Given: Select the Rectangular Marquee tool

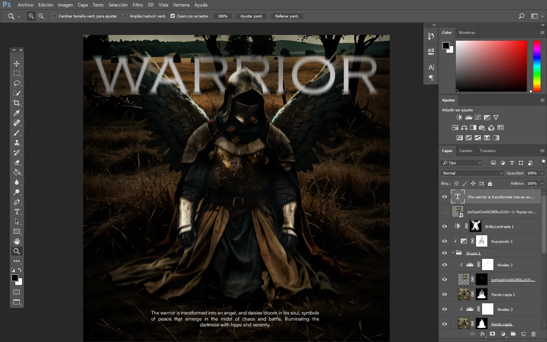Looking at the screenshot, I should pos(17,74).
